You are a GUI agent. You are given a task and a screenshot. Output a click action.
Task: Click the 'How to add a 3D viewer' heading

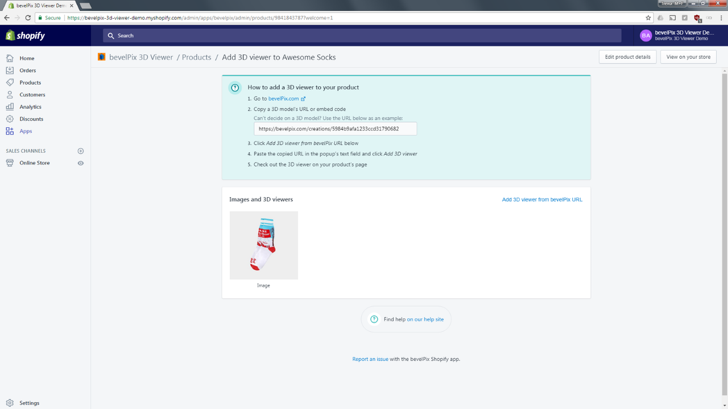(303, 87)
